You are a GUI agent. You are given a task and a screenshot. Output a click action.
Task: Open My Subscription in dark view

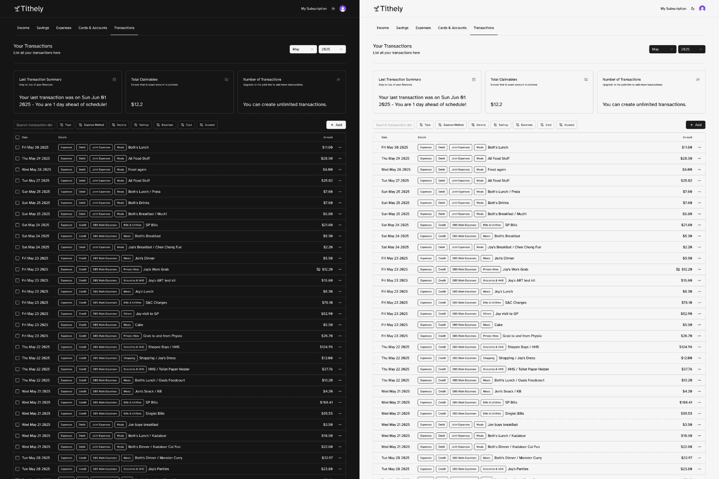coord(314,8)
